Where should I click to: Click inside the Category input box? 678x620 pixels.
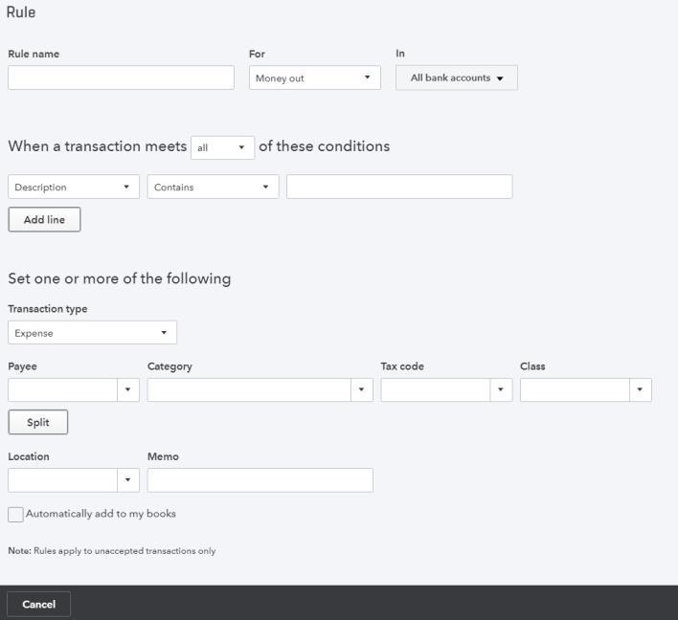[x=249, y=389]
